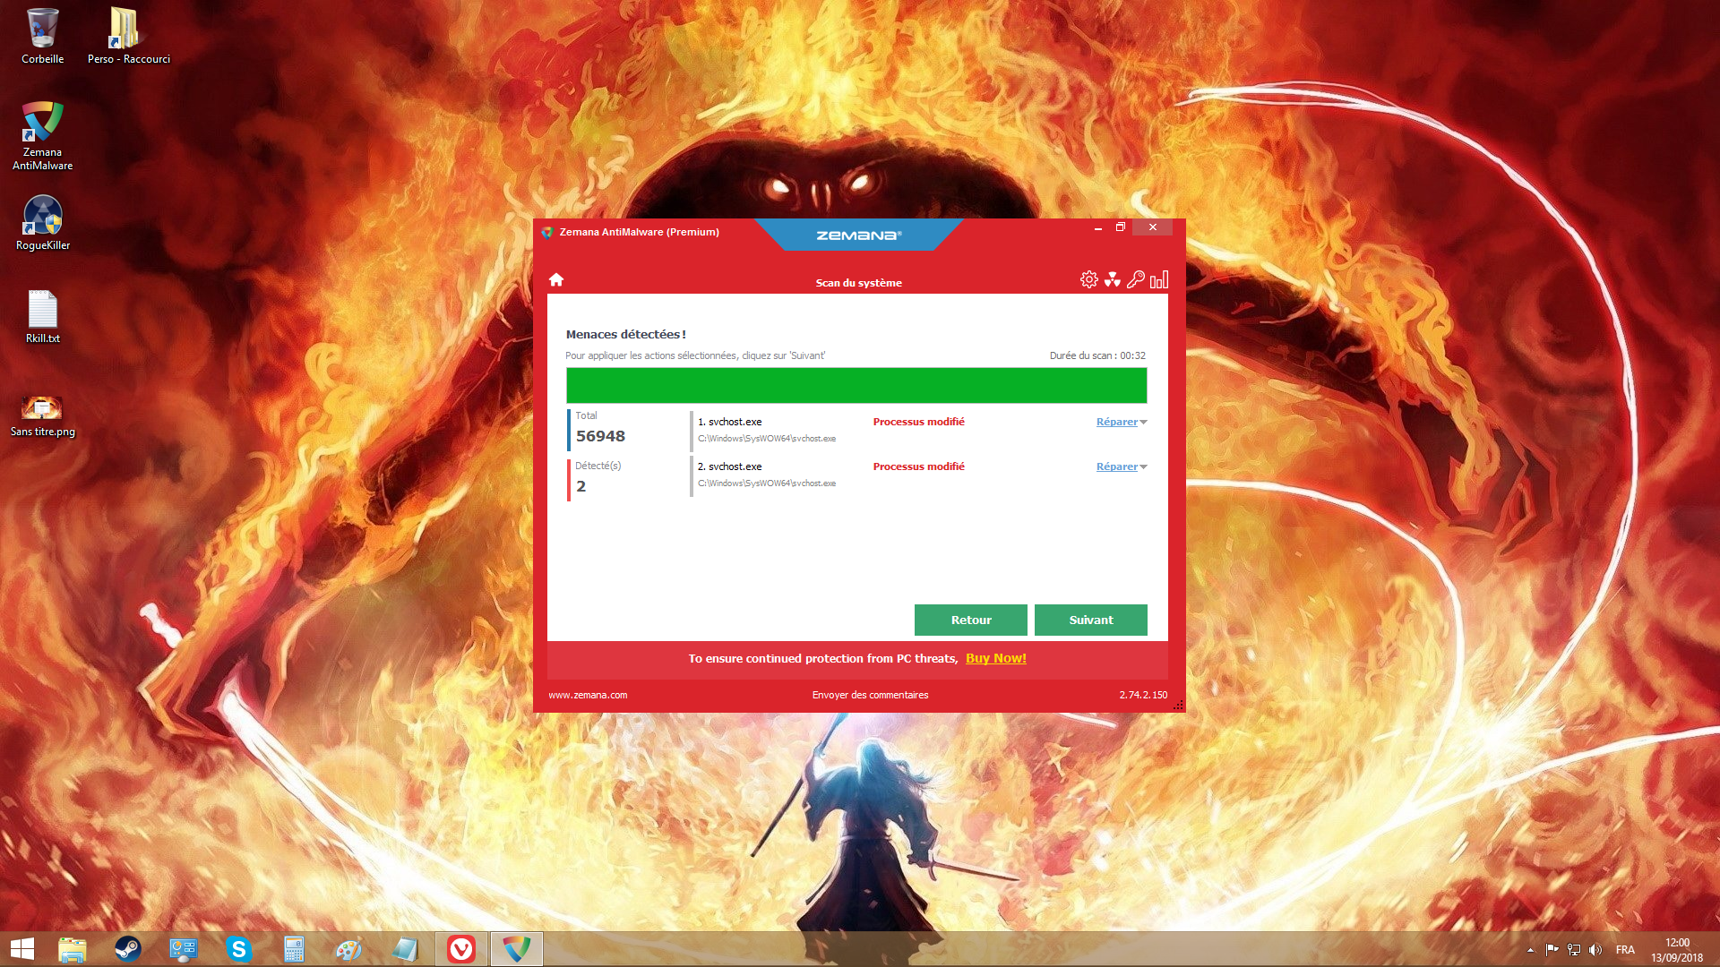This screenshot has width=1720, height=967.
Task: Click the license key icon
Action: pyautogui.click(x=1135, y=280)
